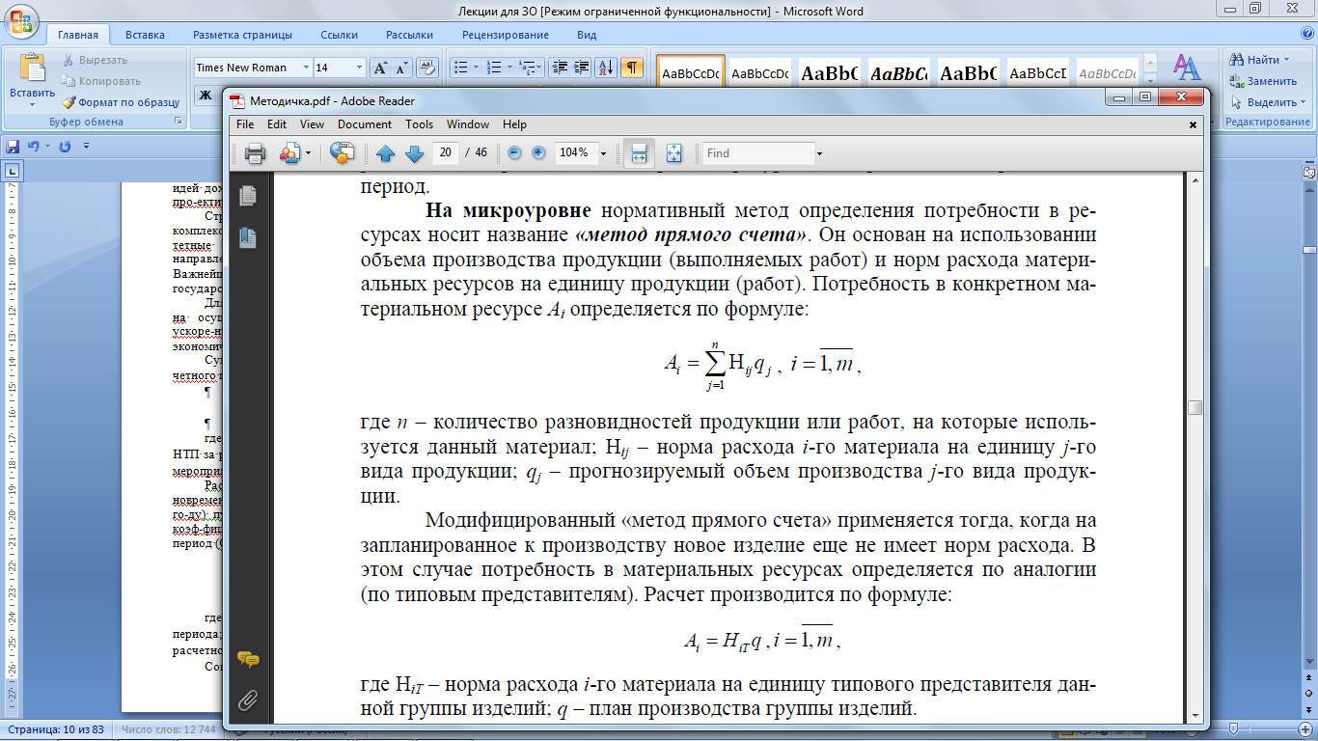Switch to the Вид tab in Word
The height and width of the screenshot is (741, 1318).
(587, 35)
